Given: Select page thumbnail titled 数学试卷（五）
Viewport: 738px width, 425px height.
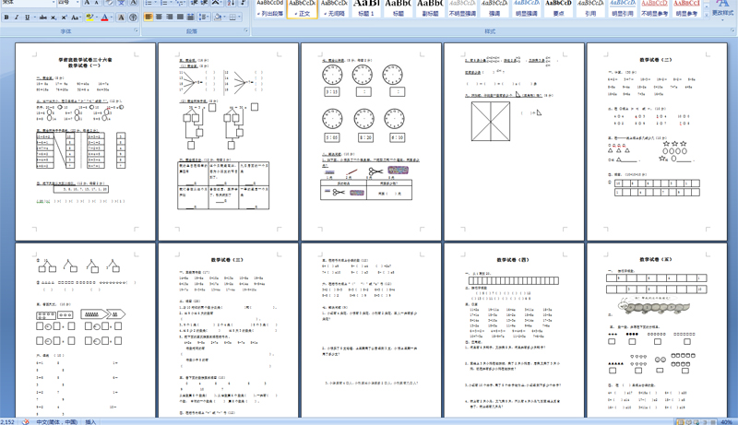Looking at the screenshot, I should 657,330.
